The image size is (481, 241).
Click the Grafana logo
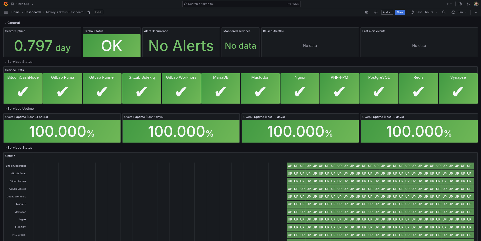[6, 4]
